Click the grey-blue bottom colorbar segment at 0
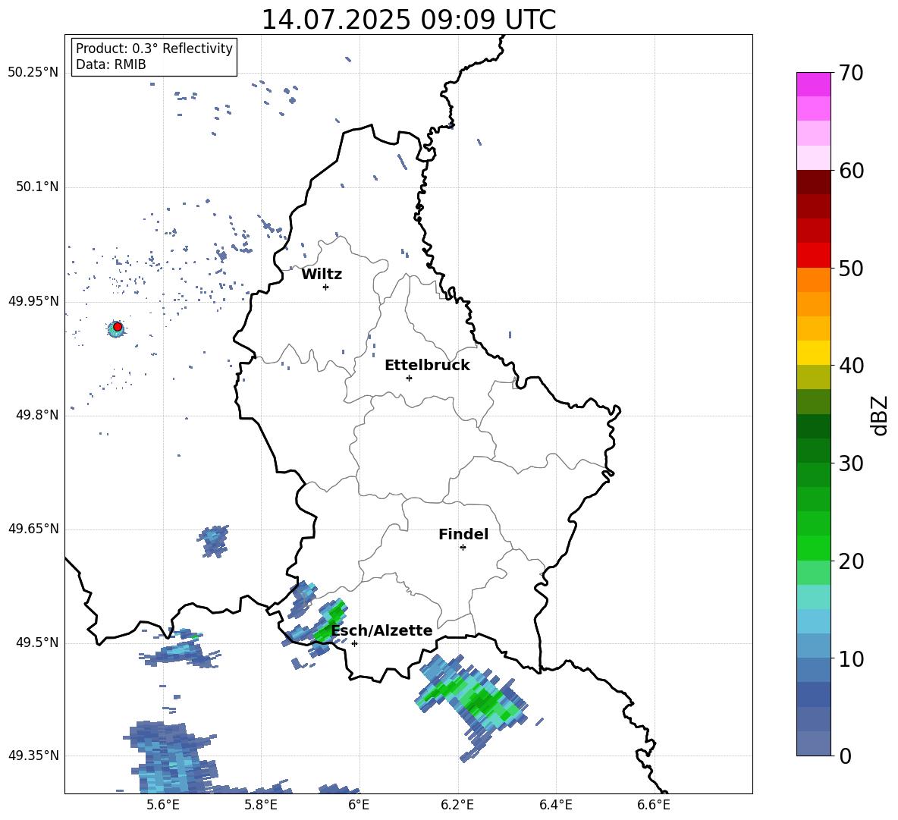Viewport: 898px width, 820px height. tap(813, 743)
